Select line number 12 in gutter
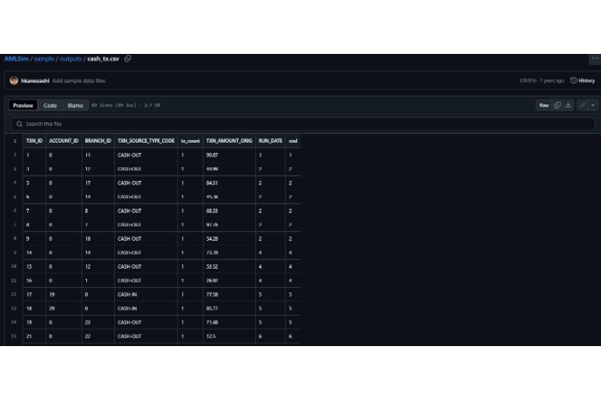 click(x=14, y=295)
